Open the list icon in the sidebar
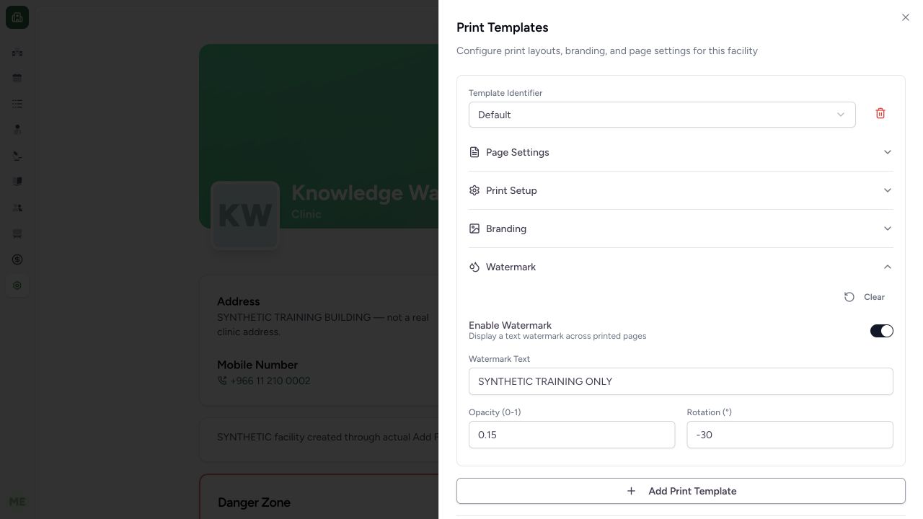Viewport: 923px width, 519px height. [x=17, y=104]
